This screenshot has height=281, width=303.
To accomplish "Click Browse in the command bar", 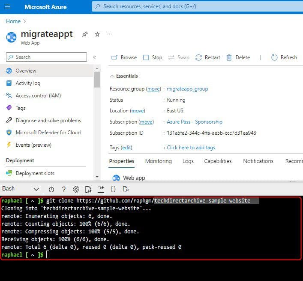I will point(124,57).
